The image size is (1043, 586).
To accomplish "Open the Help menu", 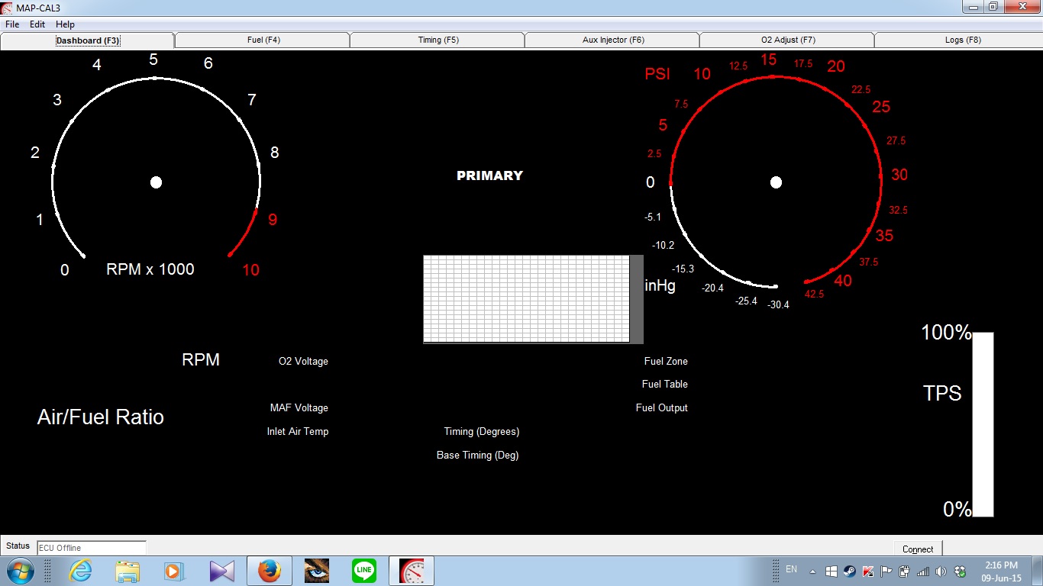I will [65, 24].
